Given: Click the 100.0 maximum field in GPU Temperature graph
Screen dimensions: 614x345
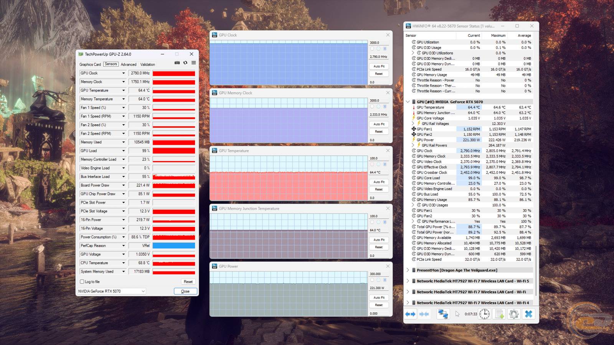Looking at the screenshot, I should coord(379,158).
